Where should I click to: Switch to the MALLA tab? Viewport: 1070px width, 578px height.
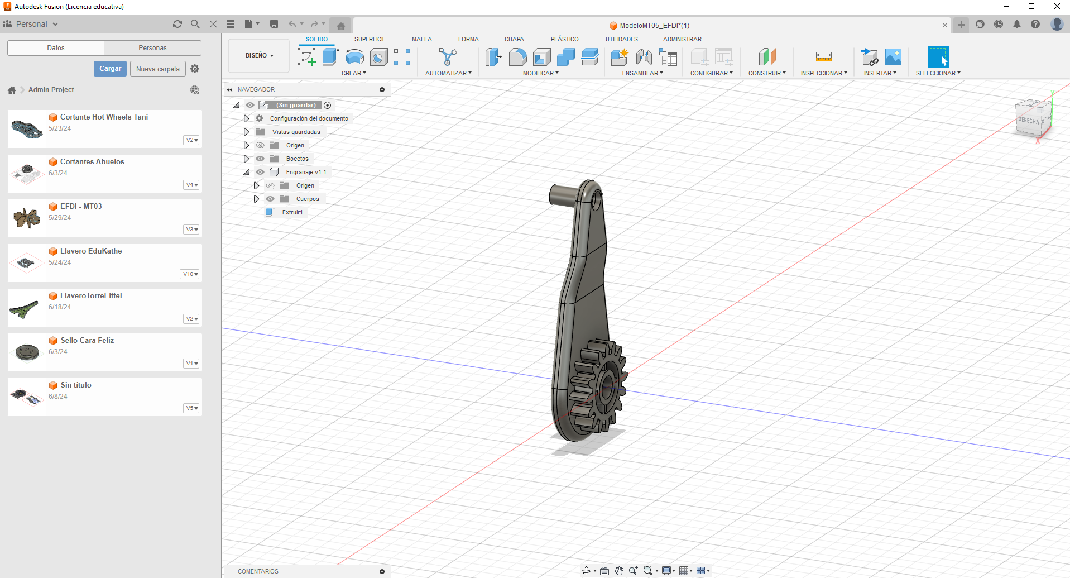422,39
